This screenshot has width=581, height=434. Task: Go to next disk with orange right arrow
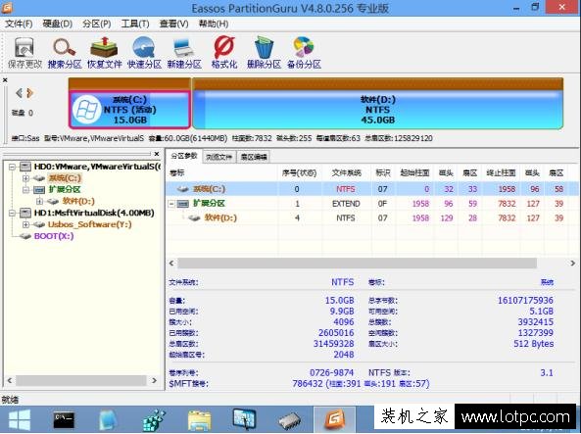30,93
